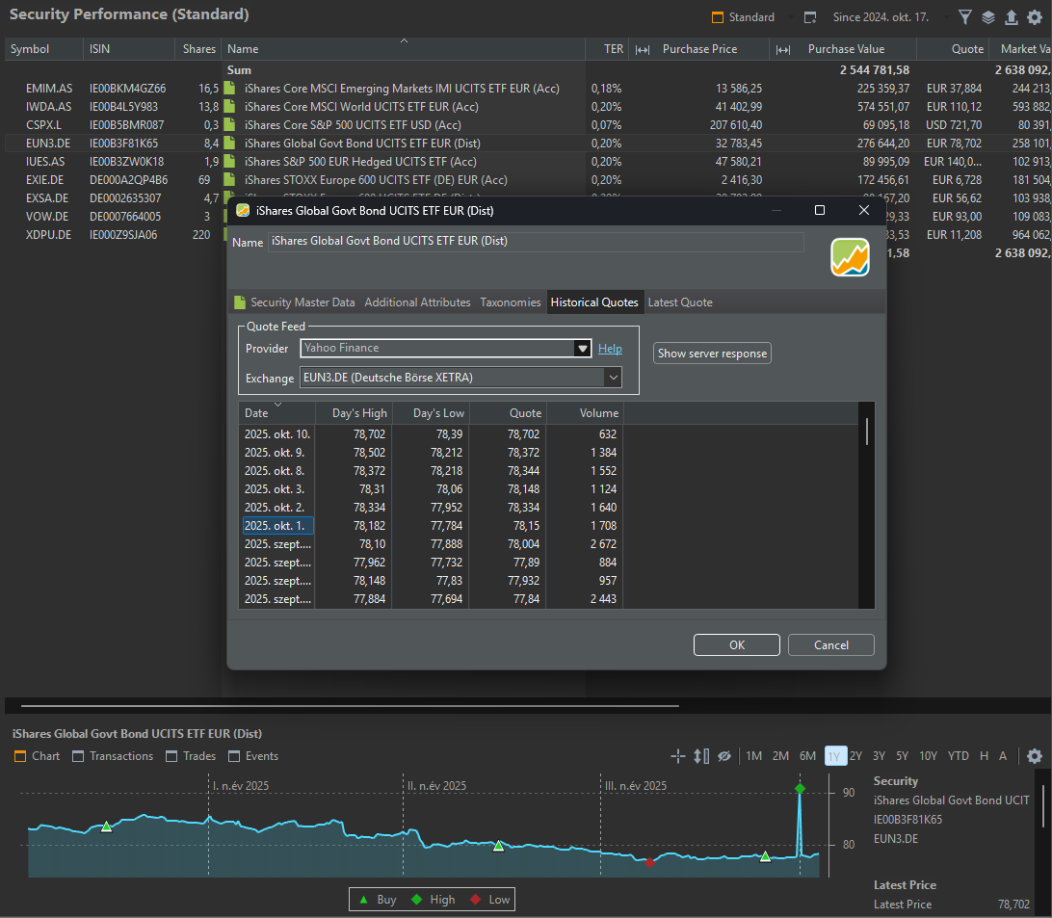Open settings gear in top toolbar
The width and height of the screenshot is (1052, 918).
pos(1035,17)
